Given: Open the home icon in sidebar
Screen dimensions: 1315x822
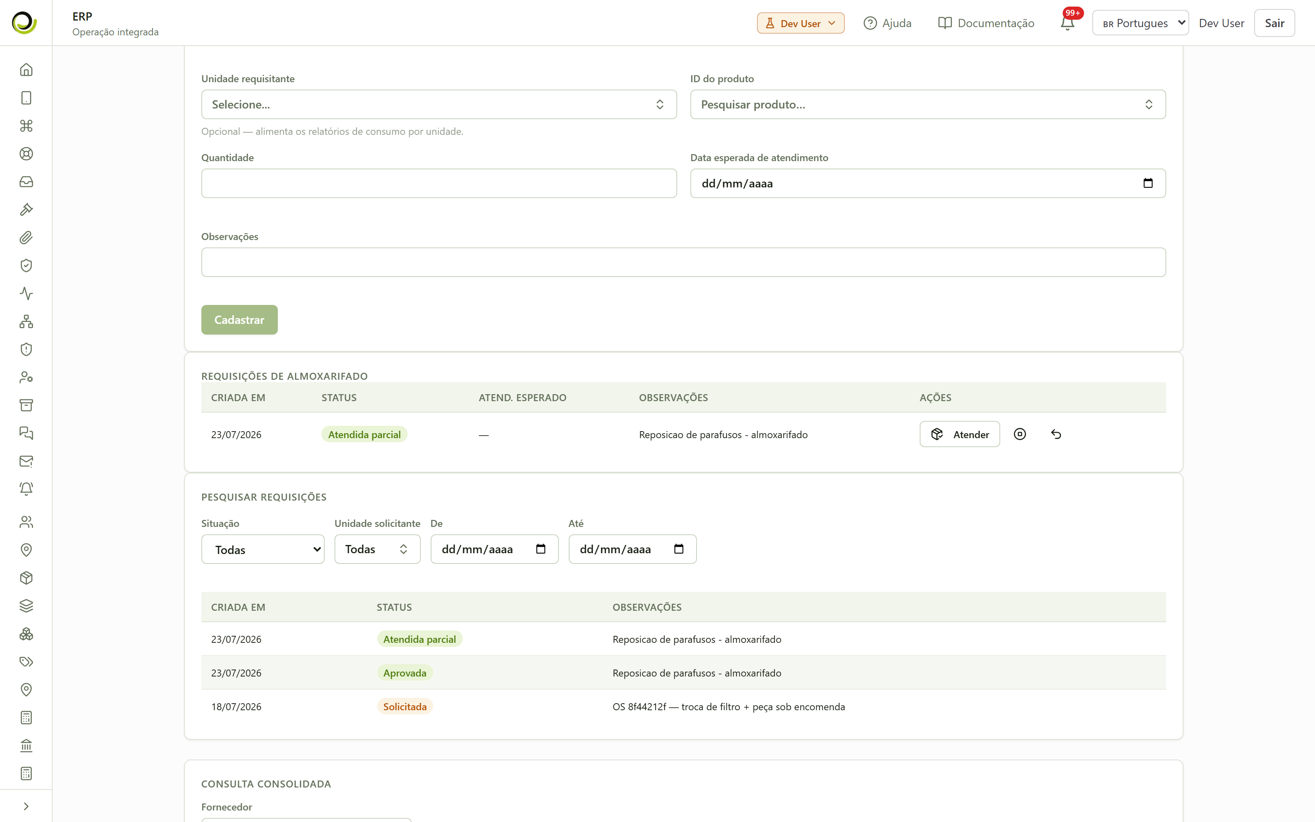Looking at the screenshot, I should [x=26, y=69].
